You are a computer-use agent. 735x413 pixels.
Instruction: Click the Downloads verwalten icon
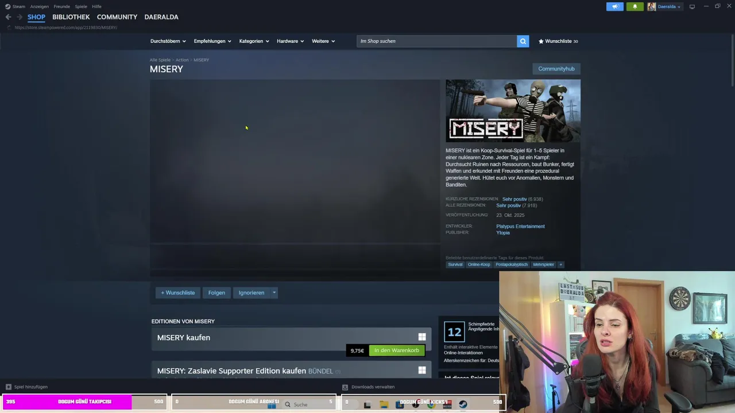pos(345,387)
